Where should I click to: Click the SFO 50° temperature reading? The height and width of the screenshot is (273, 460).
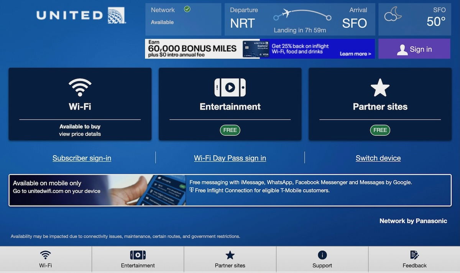click(436, 22)
